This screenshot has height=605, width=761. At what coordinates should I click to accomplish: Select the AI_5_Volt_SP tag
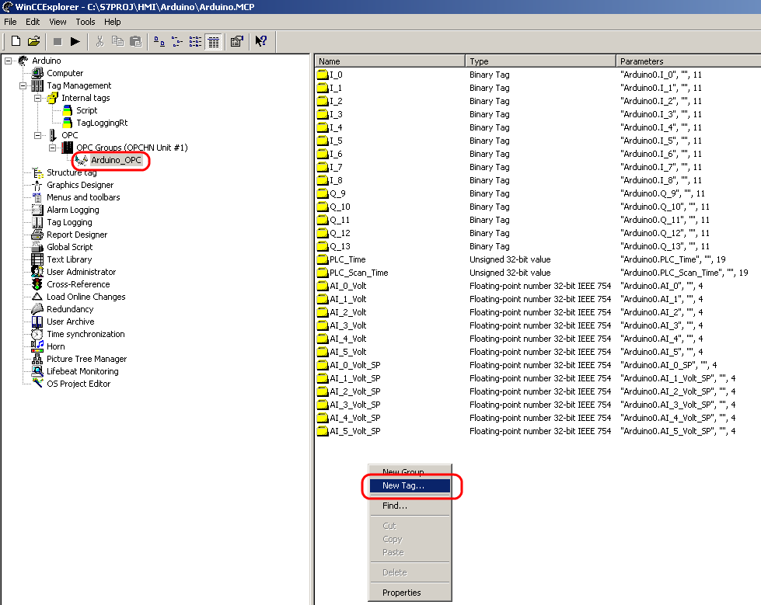[x=354, y=431]
